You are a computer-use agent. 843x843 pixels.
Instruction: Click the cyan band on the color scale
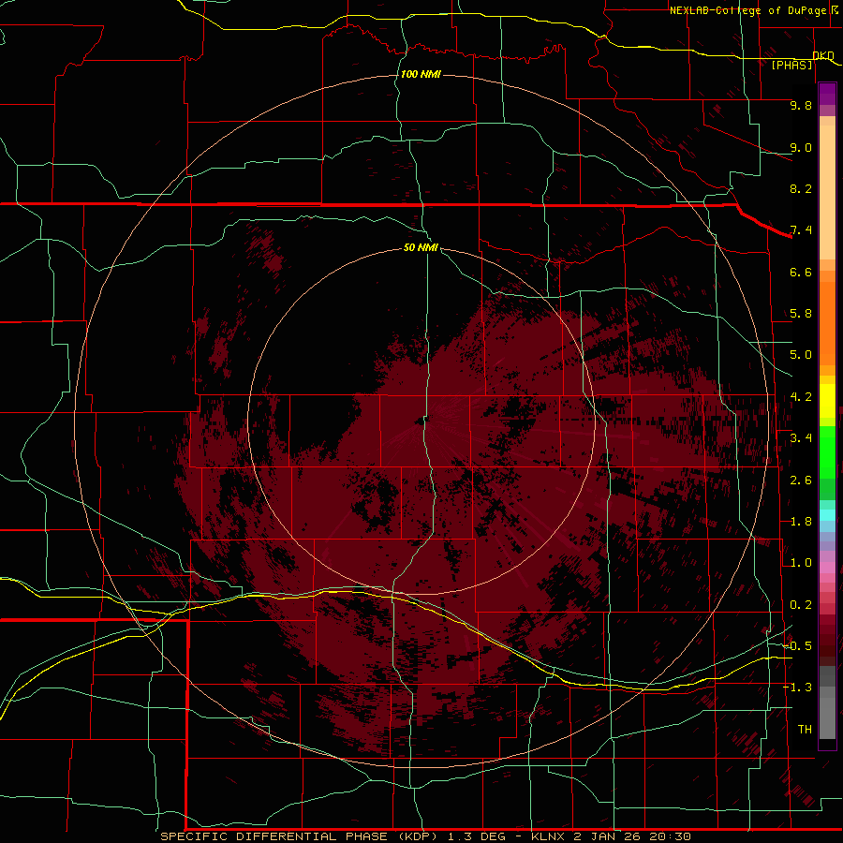(827, 515)
